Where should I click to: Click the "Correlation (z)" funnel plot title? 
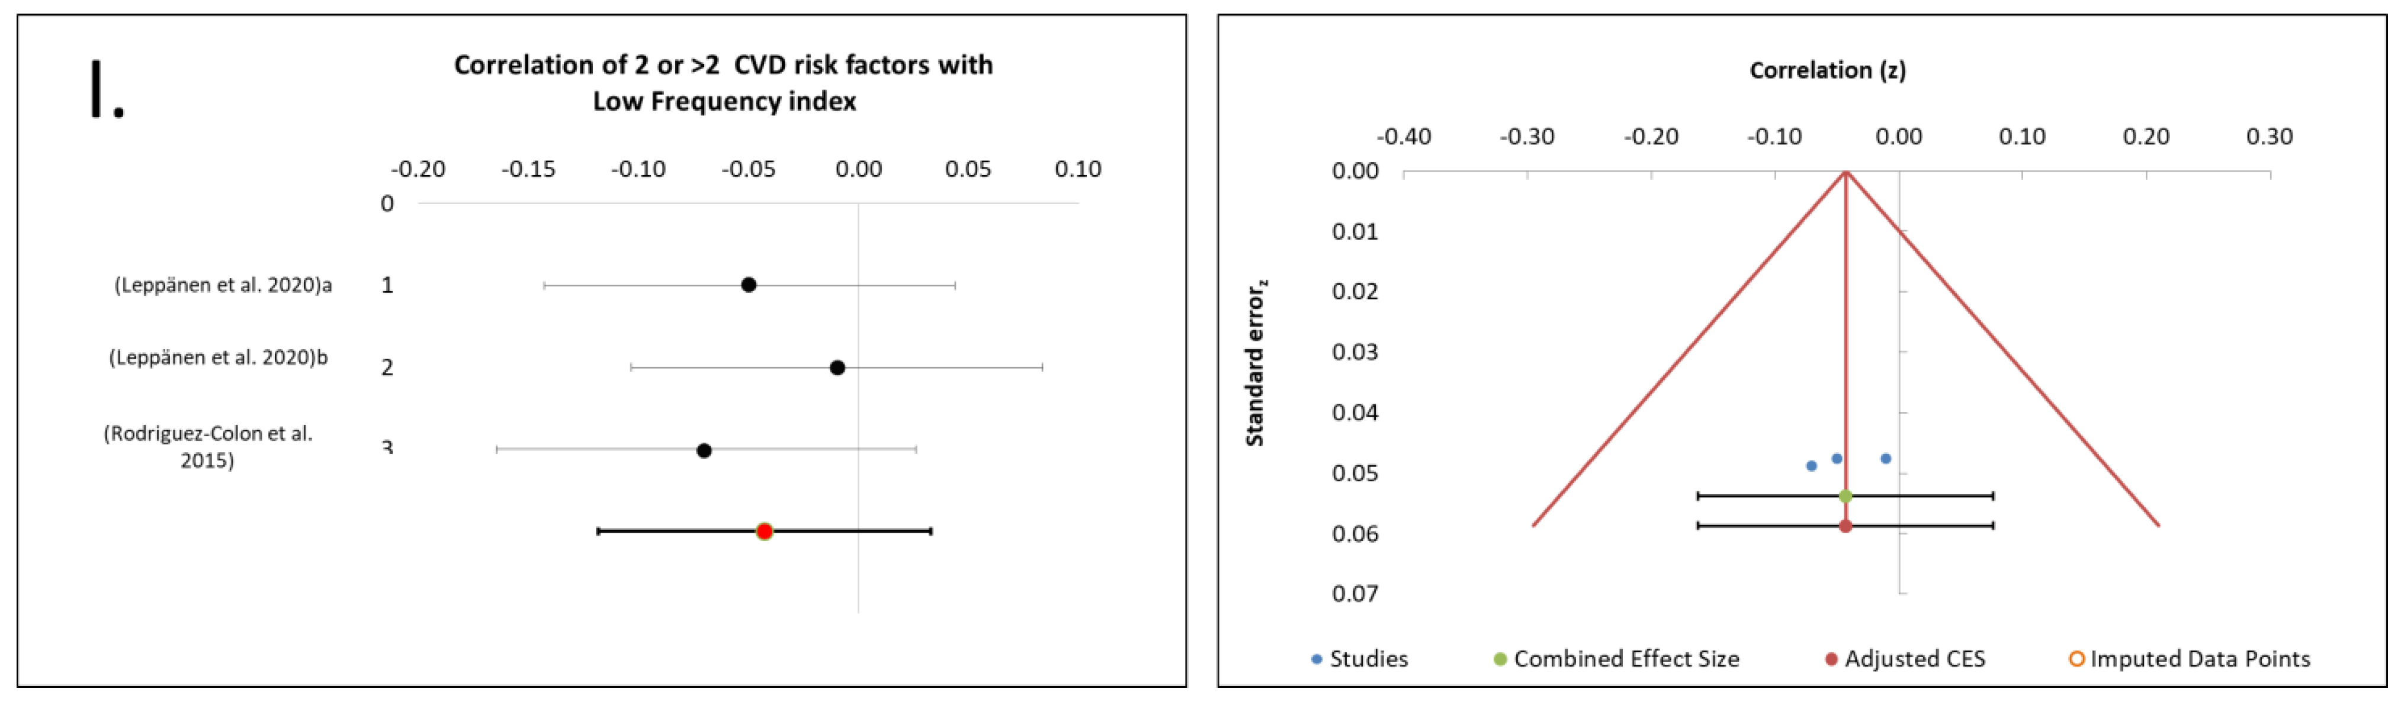[x=1827, y=70]
